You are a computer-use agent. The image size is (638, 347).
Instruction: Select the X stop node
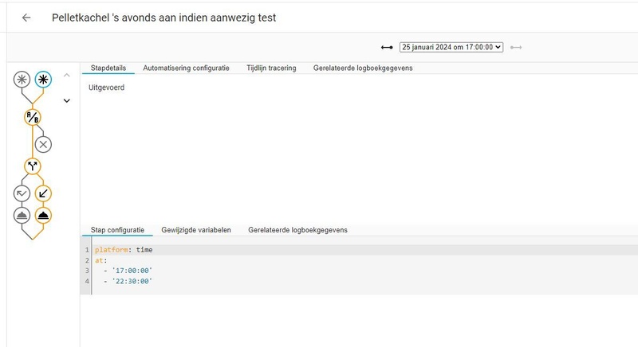pyautogui.click(x=43, y=144)
